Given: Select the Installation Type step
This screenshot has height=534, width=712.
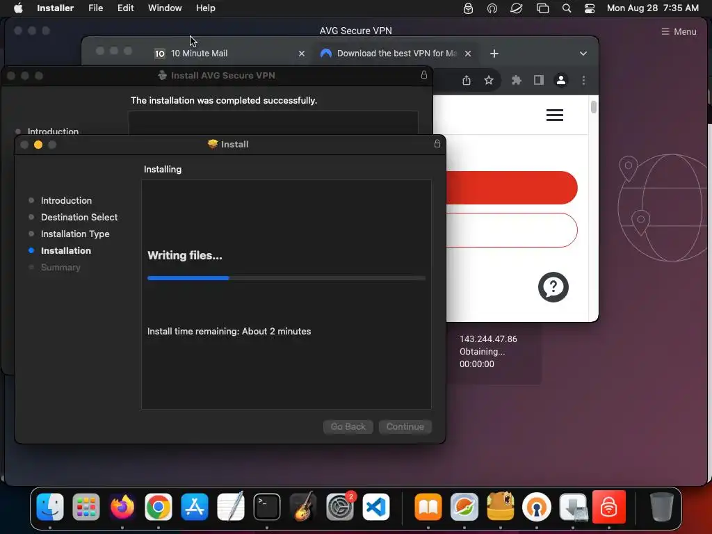Looking at the screenshot, I should tap(75, 234).
